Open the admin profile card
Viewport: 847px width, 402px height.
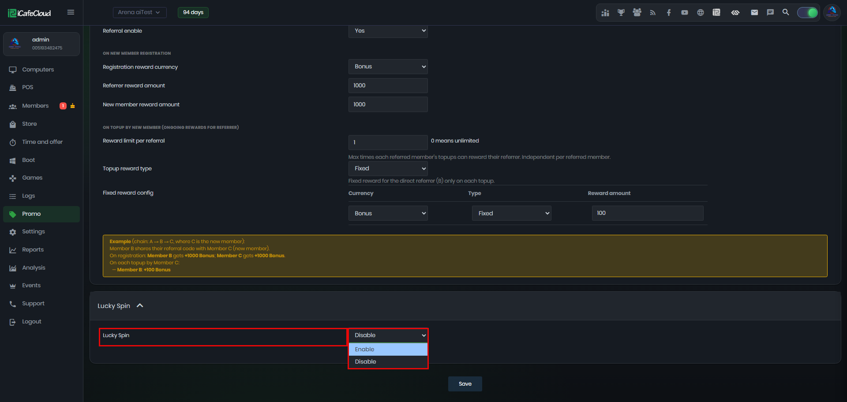(41, 44)
